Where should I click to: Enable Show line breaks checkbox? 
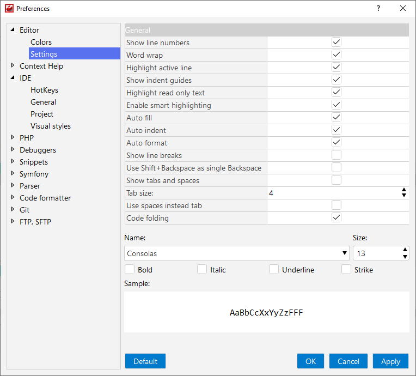coord(337,155)
